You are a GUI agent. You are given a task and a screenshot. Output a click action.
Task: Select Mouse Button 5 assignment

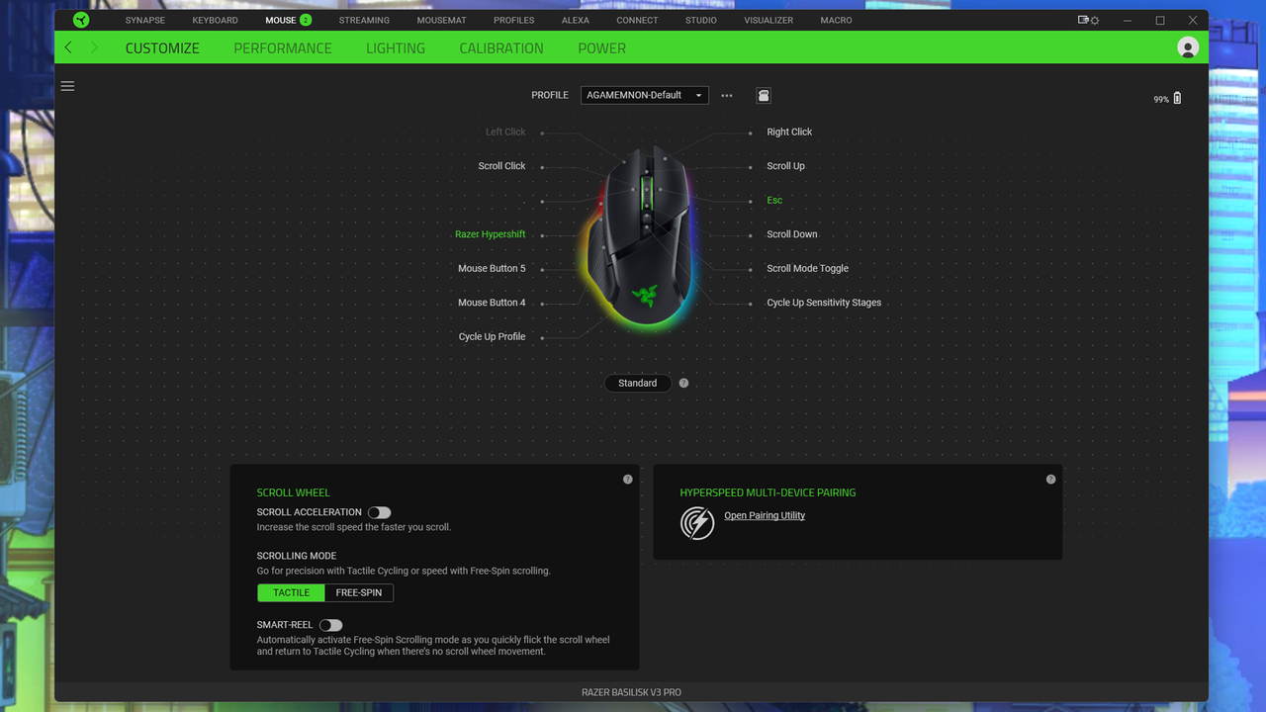coord(492,268)
